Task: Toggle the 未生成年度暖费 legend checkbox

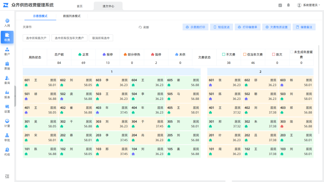Action: 292,52
